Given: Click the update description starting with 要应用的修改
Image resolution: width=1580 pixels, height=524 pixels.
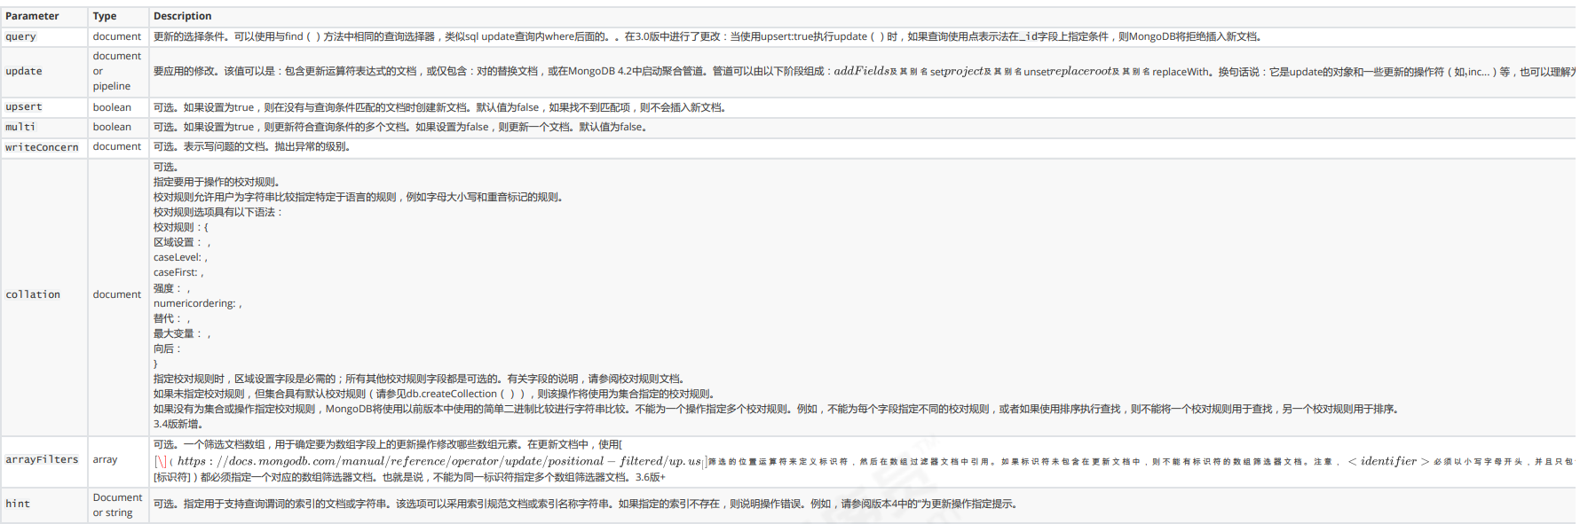Looking at the screenshot, I should (864, 71).
